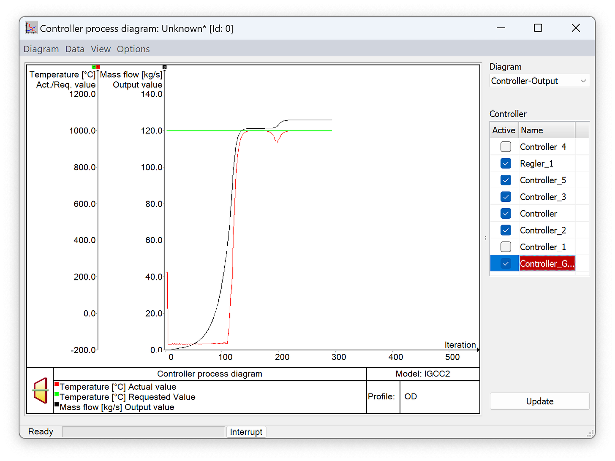Click the Interrupt button

[246, 432]
